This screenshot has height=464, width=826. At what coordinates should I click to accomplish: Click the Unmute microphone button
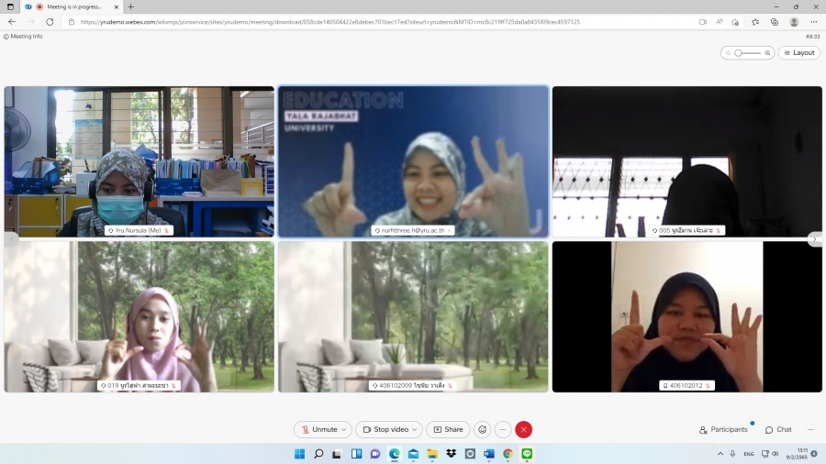click(x=319, y=429)
